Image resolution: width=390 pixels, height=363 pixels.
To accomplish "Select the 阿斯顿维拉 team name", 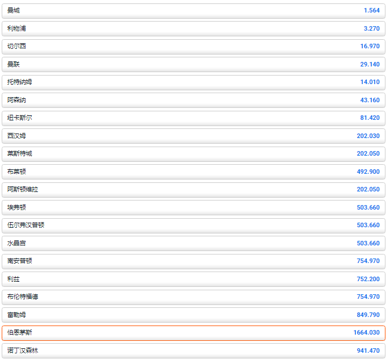I will pos(23,190).
